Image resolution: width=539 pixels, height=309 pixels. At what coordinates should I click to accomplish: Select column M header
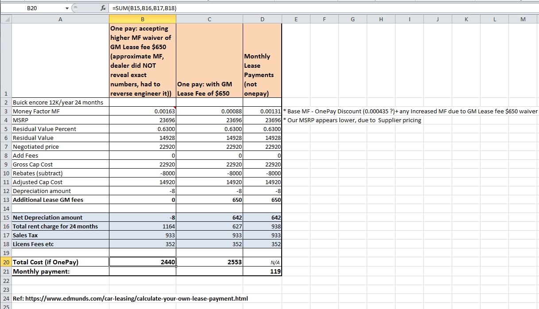(x=523, y=19)
